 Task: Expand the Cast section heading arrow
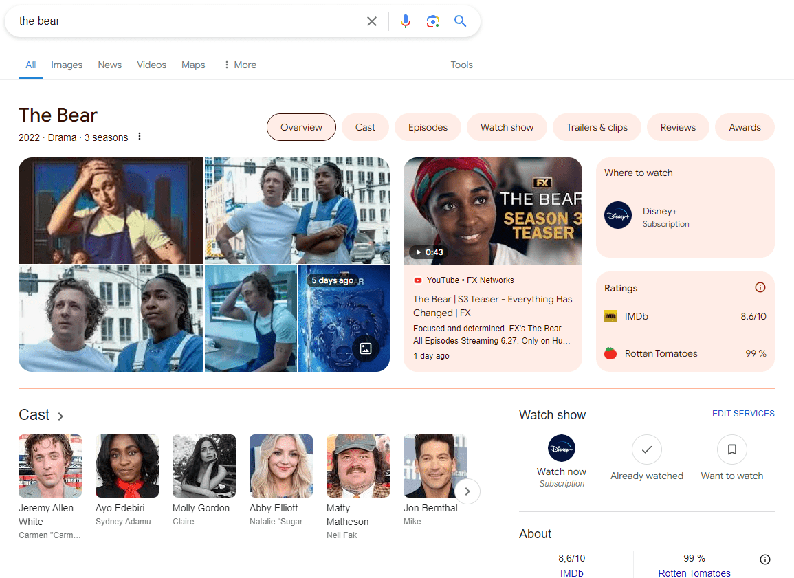click(x=60, y=416)
